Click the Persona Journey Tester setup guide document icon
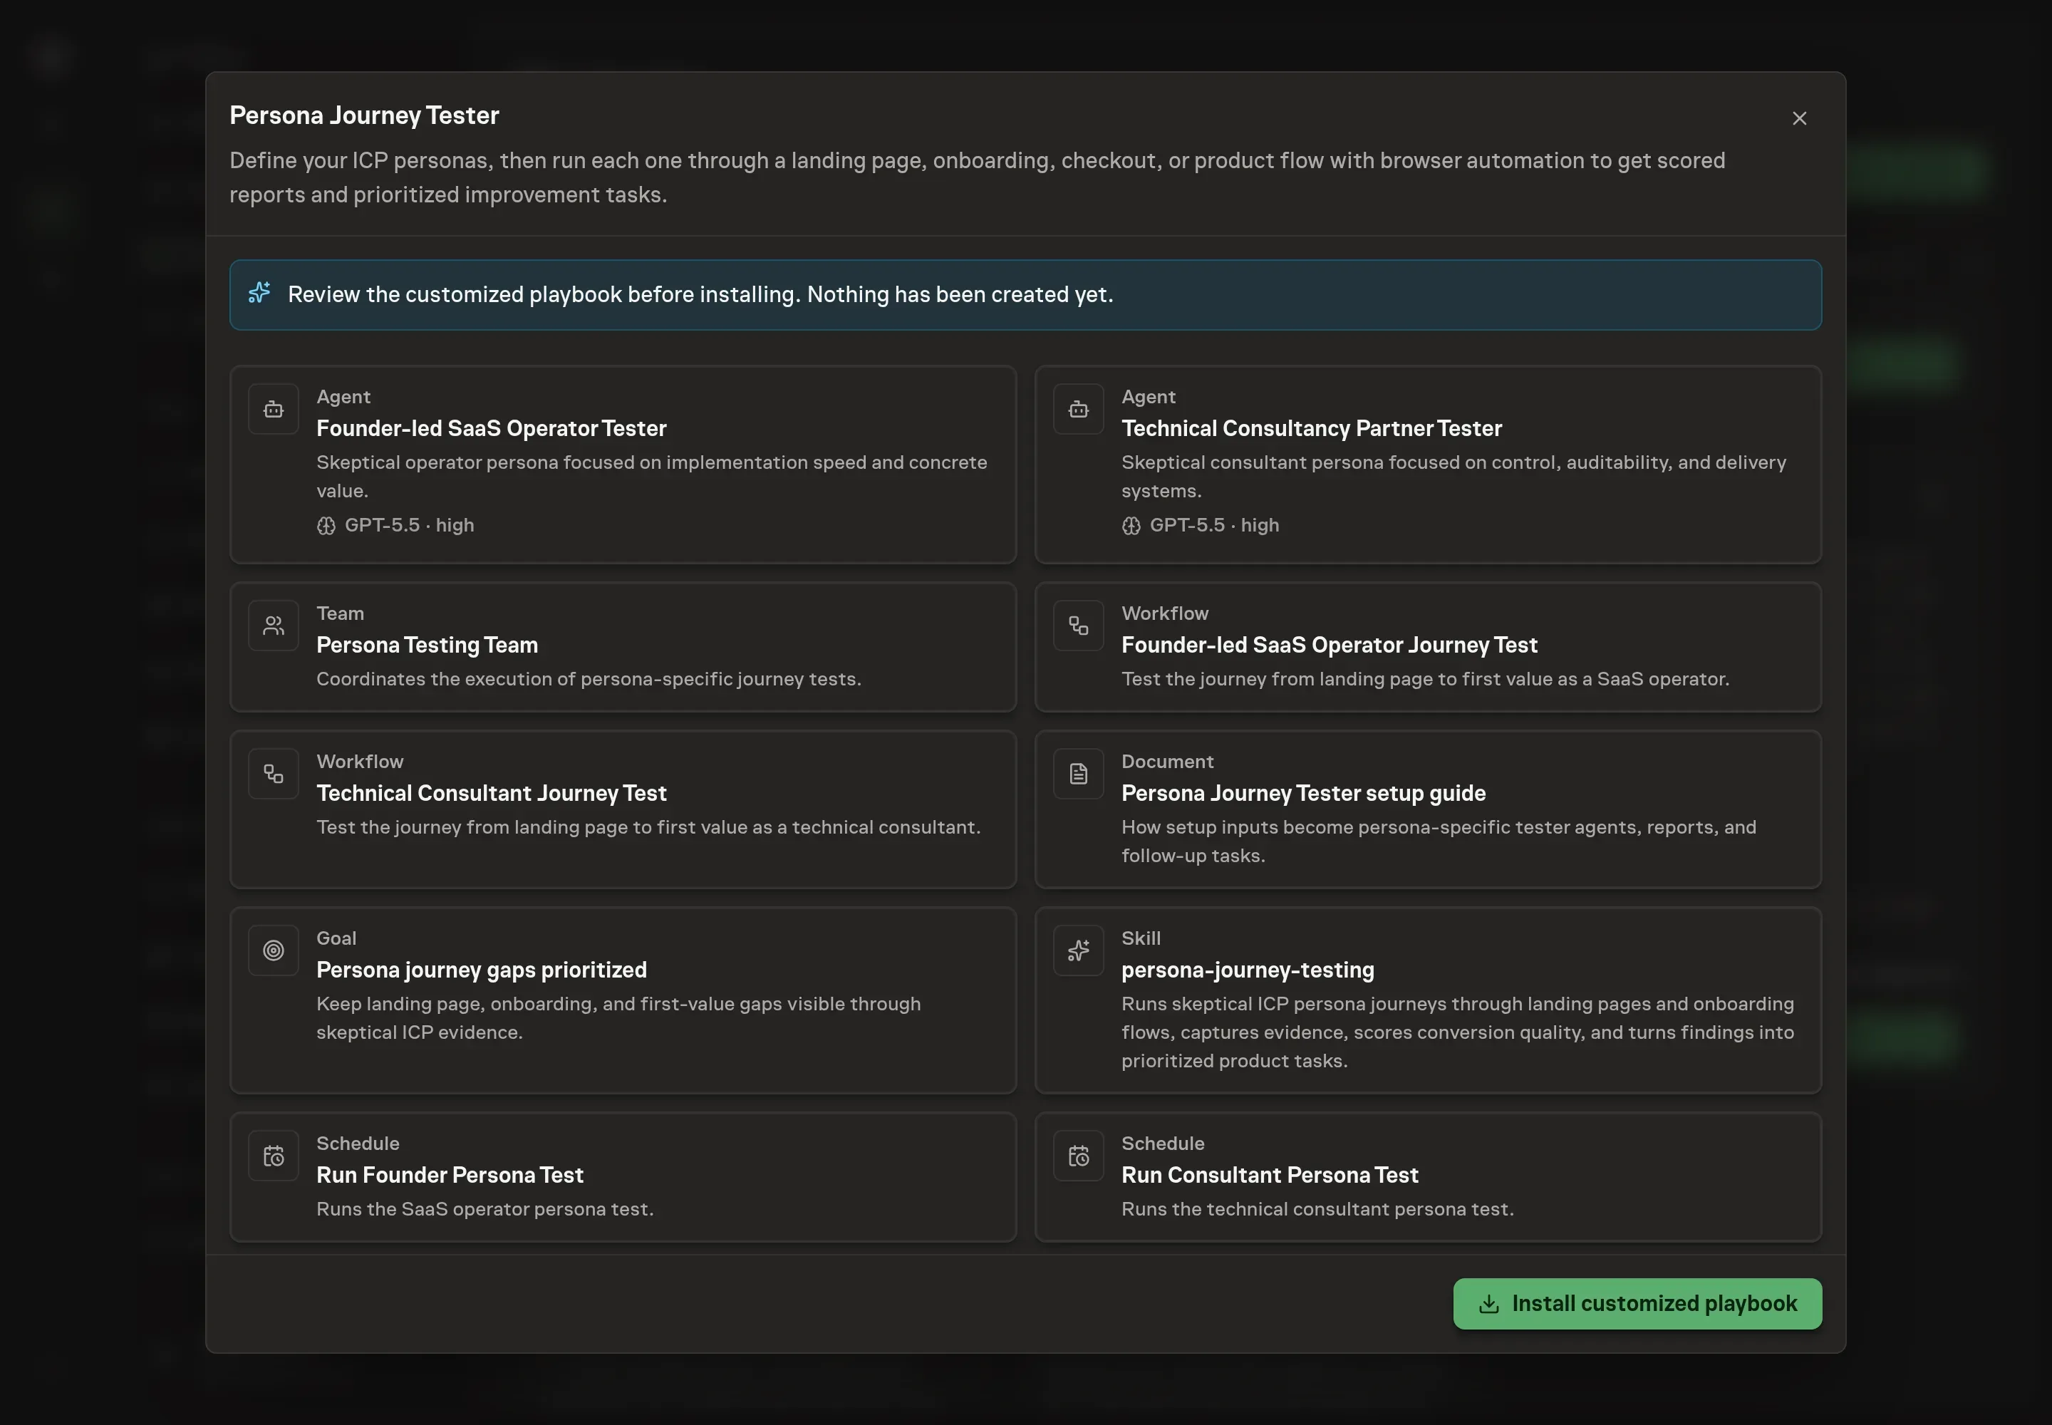Viewport: 2052px width, 1425px height. pos(1079,774)
